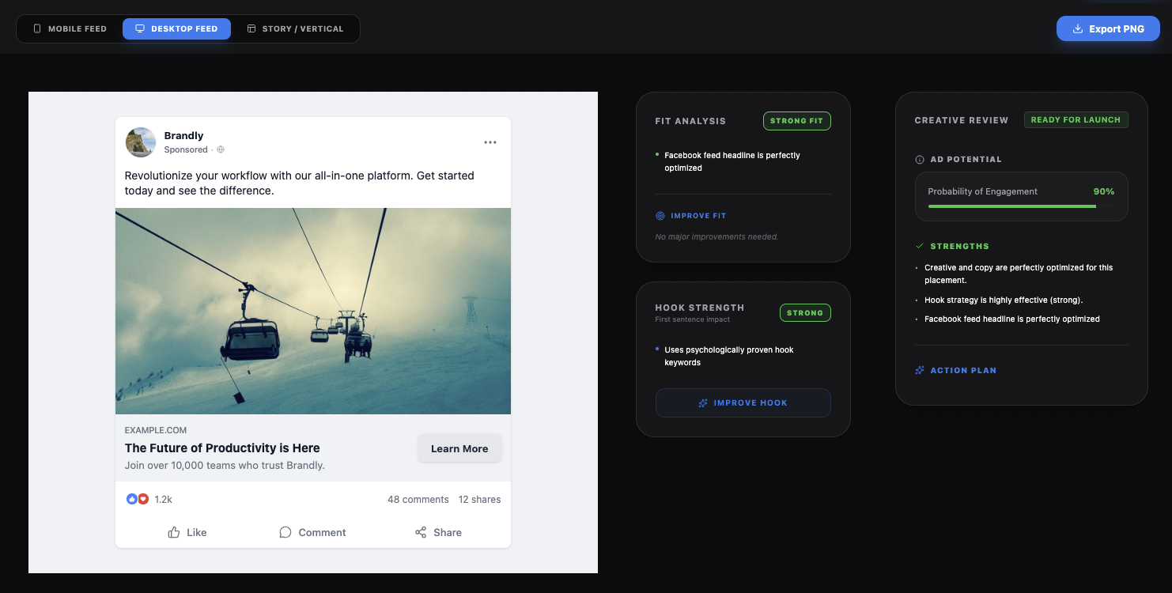
Task: Open the 48 comments link
Action: (418, 499)
